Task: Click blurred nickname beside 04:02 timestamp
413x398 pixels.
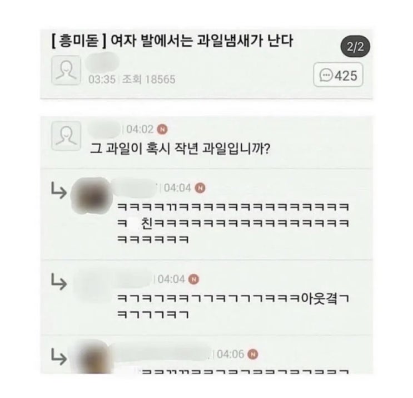Action: point(105,129)
